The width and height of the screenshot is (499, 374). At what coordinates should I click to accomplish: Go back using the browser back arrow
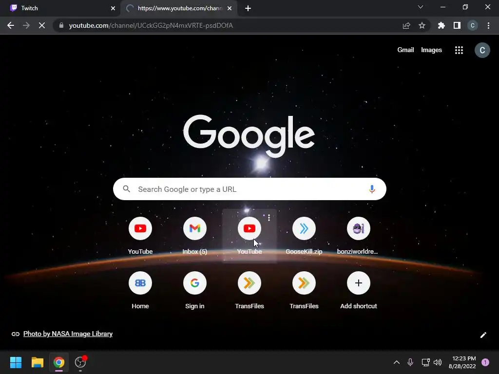click(11, 25)
